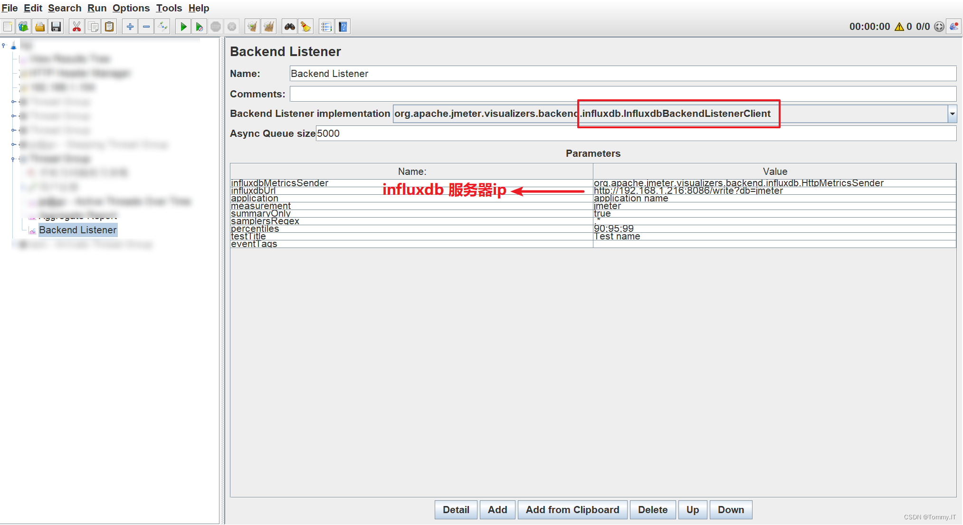Open the Search icon in the toolbar
The image size is (963, 525).
[289, 26]
